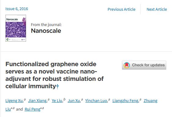Image resolution: width=172 pixels, height=117 pixels.
Task: Click affiliation superscript b after Ye Liu
Action: point(65,100)
